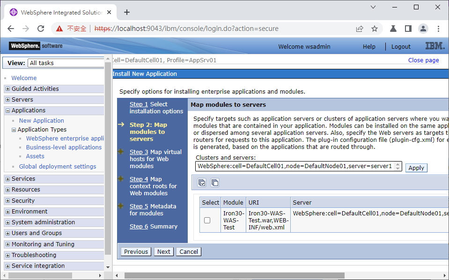Bookmark this page with star icon

coord(374,29)
